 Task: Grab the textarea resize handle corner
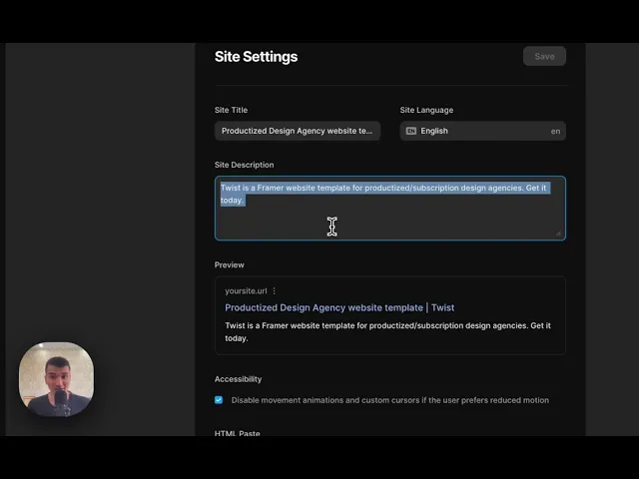[x=558, y=233]
